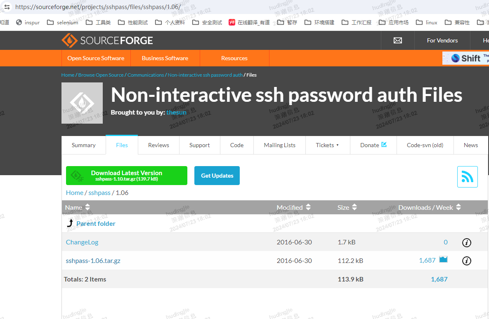Open the Tickets dropdown
Image resolution: width=489 pixels, height=319 pixels.
pos(327,145)
